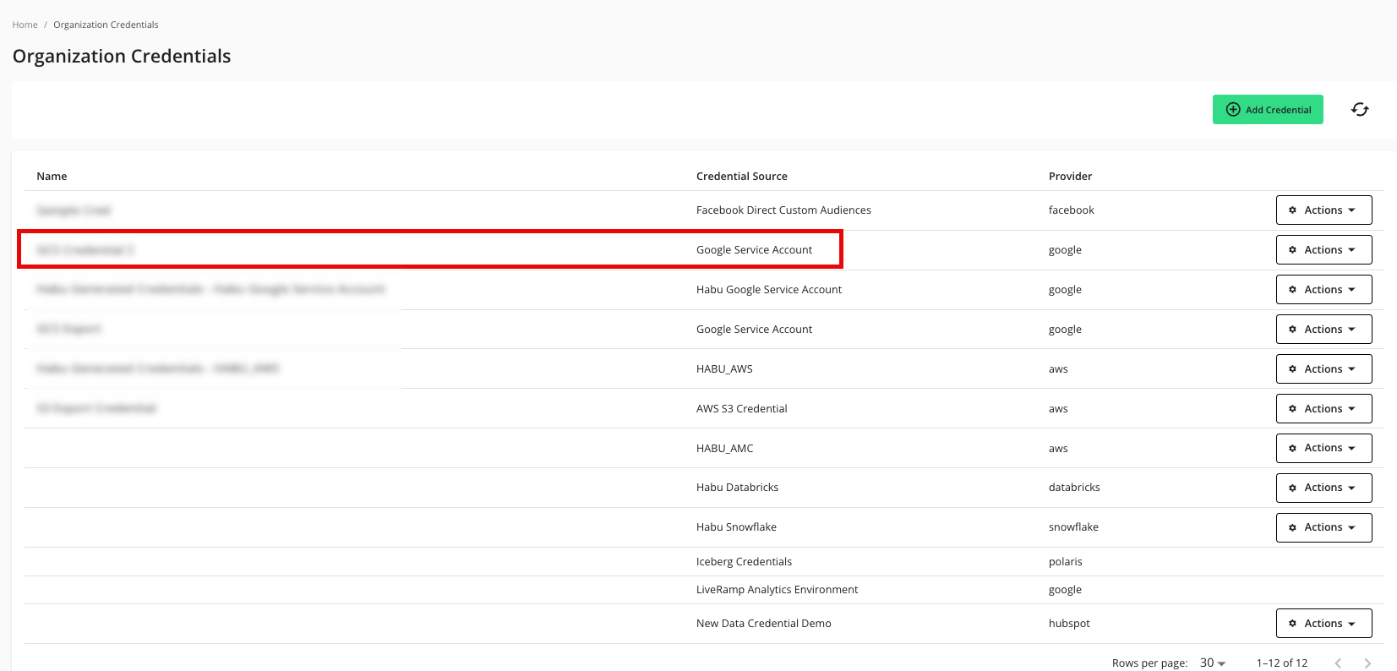Click gear icon for New Data Credential Demo

[x=1292, y=624]
